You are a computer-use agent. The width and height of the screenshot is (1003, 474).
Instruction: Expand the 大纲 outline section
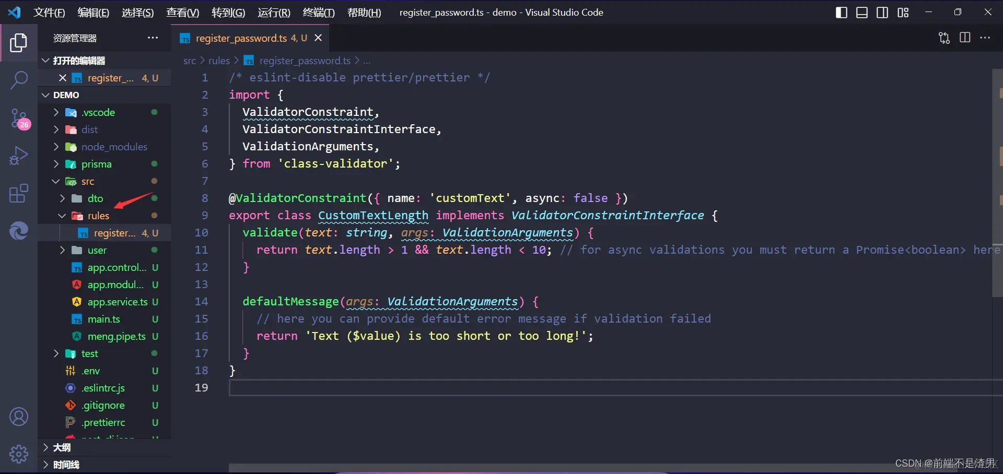(104, 447)
